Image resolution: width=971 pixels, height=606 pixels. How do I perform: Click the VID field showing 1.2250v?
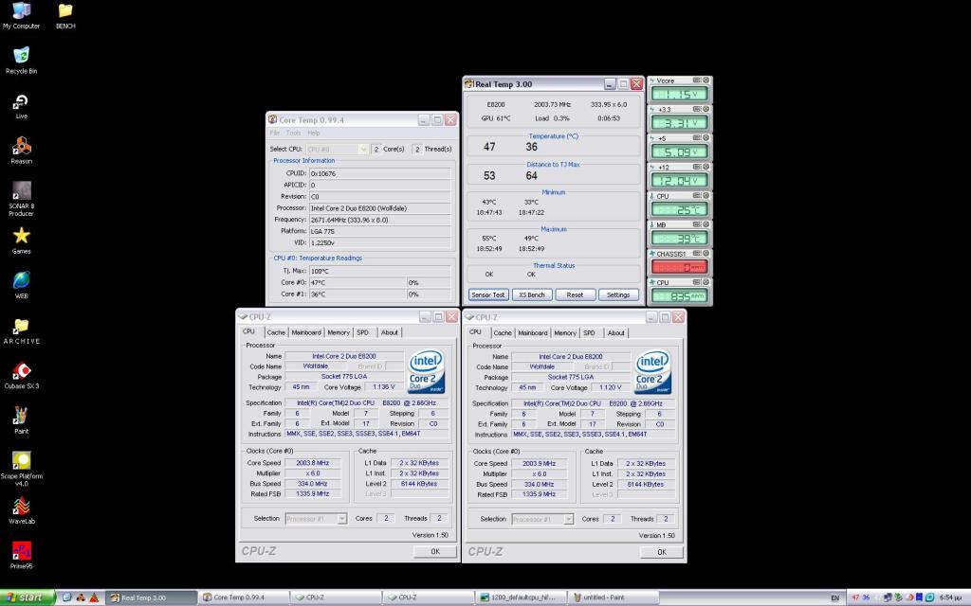click(x=379, y=242)
